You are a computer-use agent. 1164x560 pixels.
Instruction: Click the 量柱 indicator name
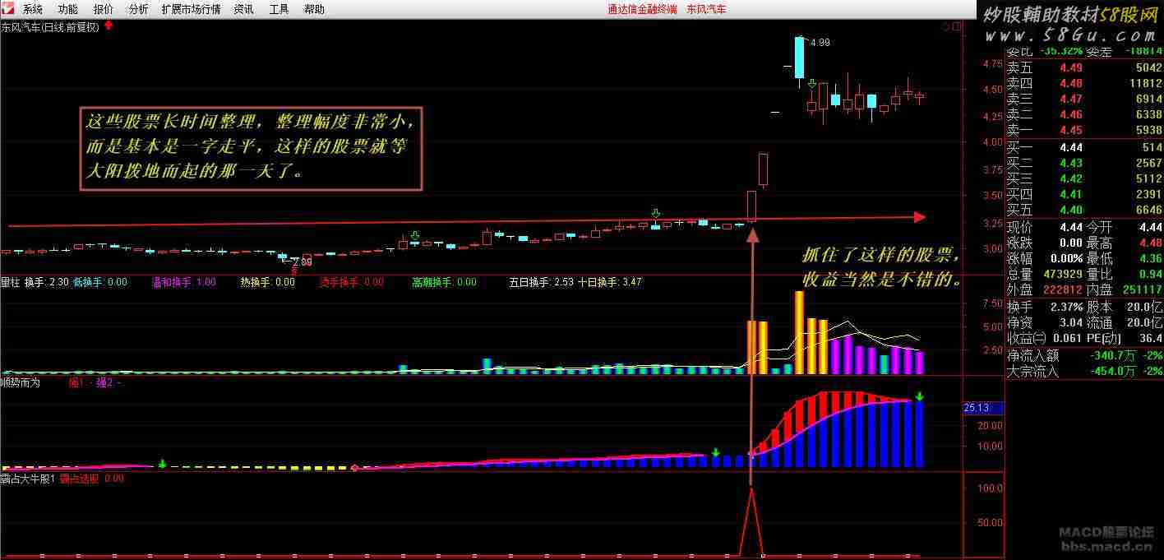point(10,282)
